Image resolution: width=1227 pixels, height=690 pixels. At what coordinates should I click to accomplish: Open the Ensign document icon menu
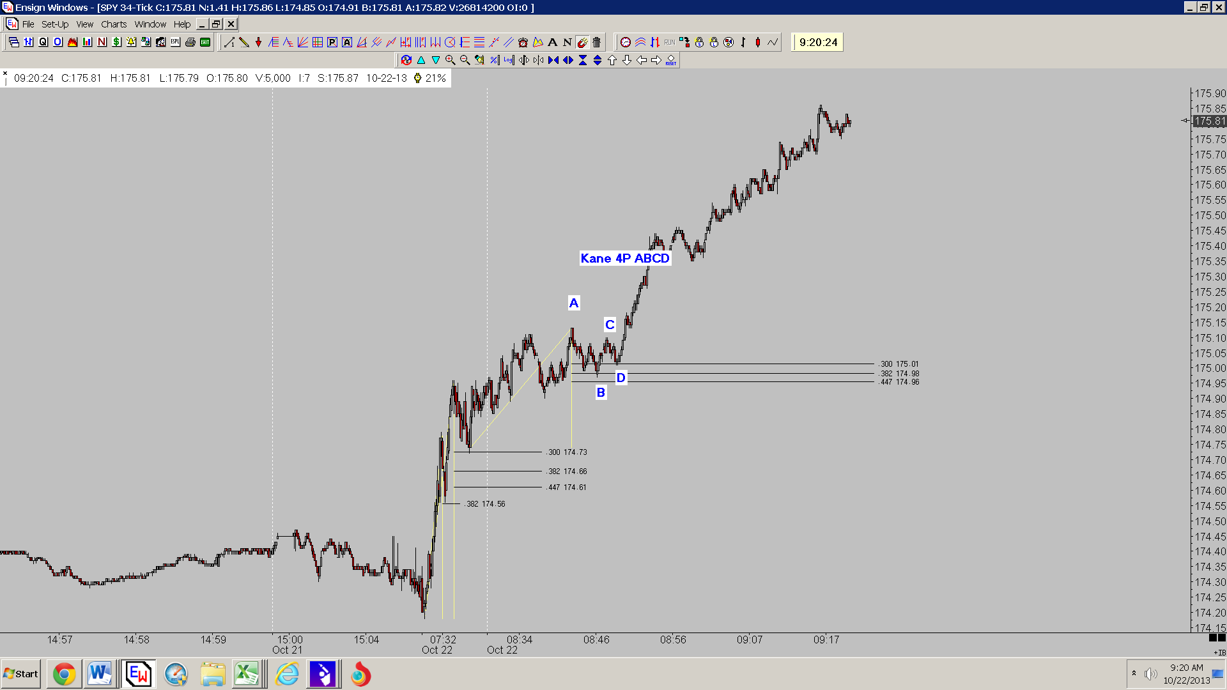[x=12, y=24]
